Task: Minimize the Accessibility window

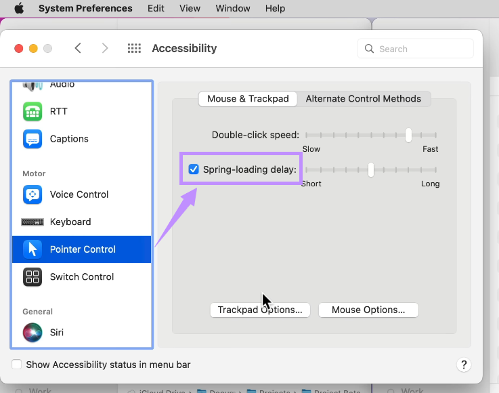Action: 33,48
